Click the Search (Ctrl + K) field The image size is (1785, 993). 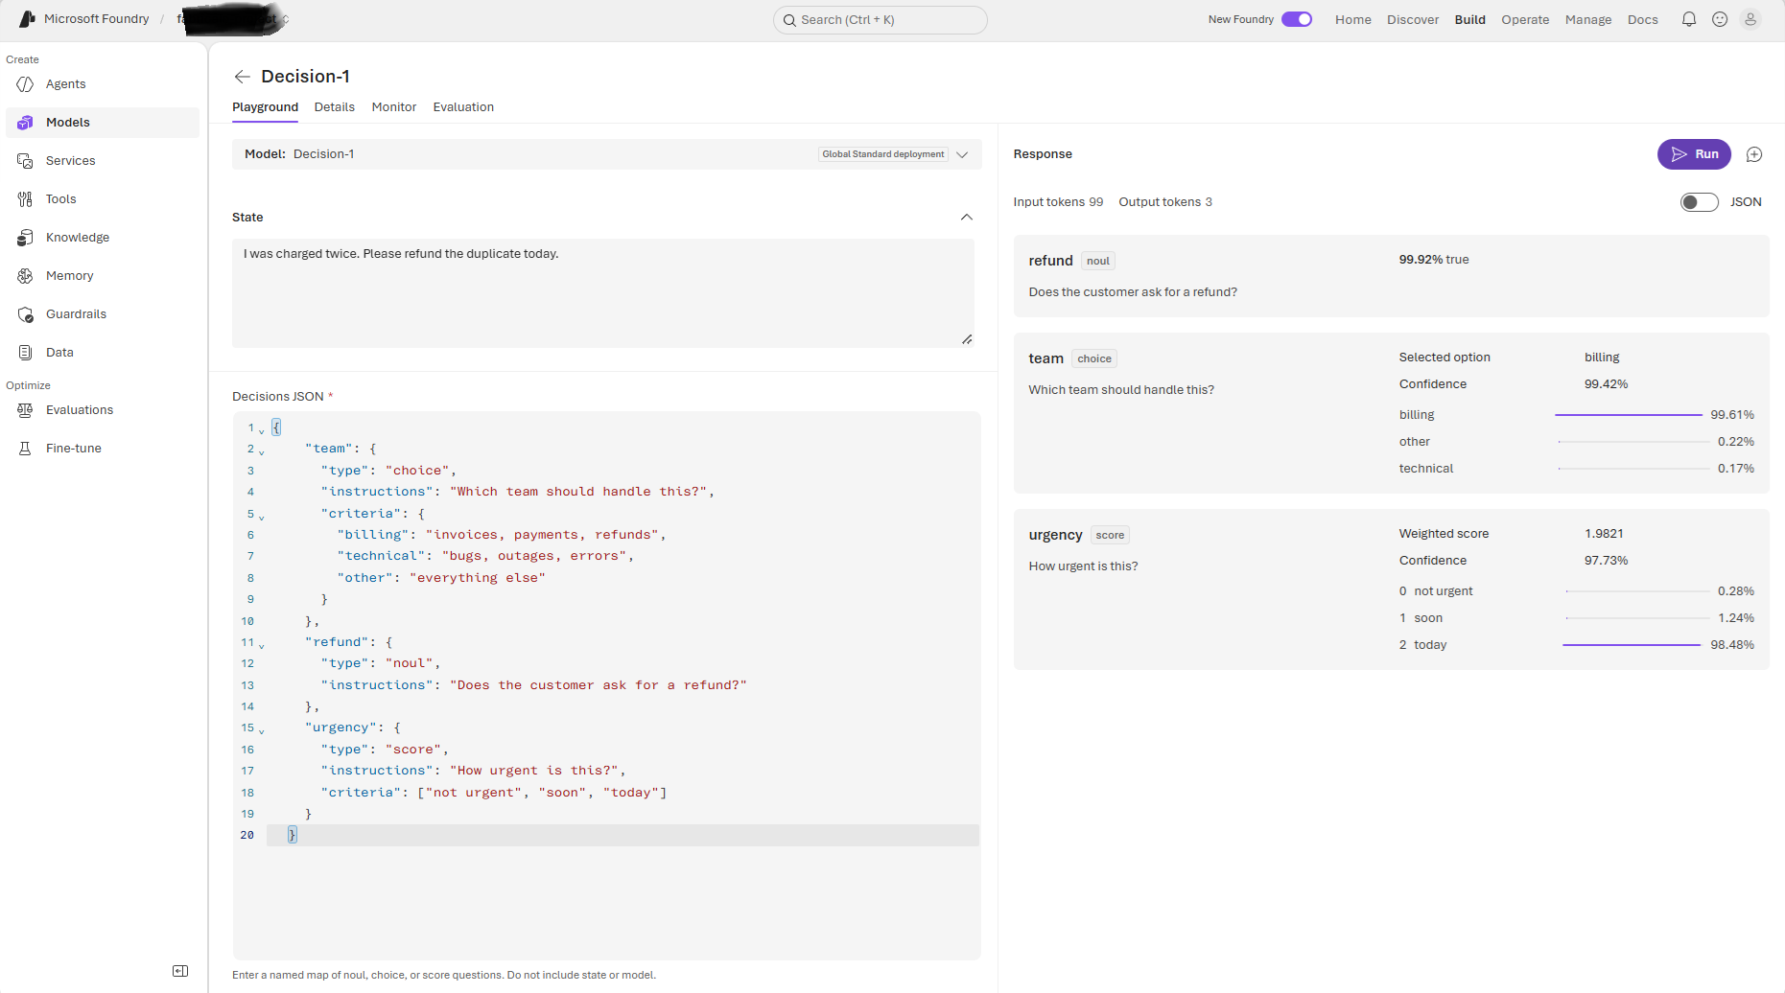pyautogui.click(x=880, y=20)
